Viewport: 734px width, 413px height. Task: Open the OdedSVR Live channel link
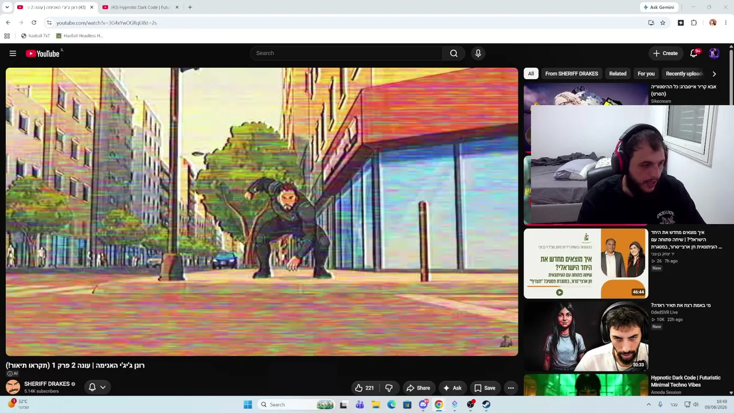(x=664, y=313)
